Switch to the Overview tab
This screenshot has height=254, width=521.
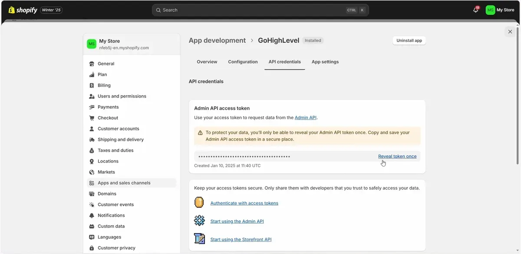(207, 62)
